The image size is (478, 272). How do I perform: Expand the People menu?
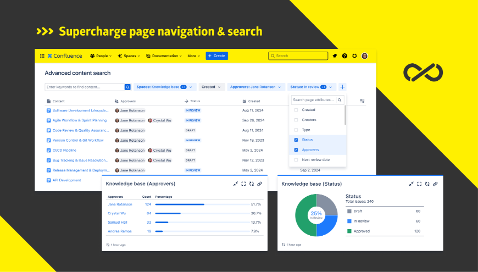click(101, 56)
